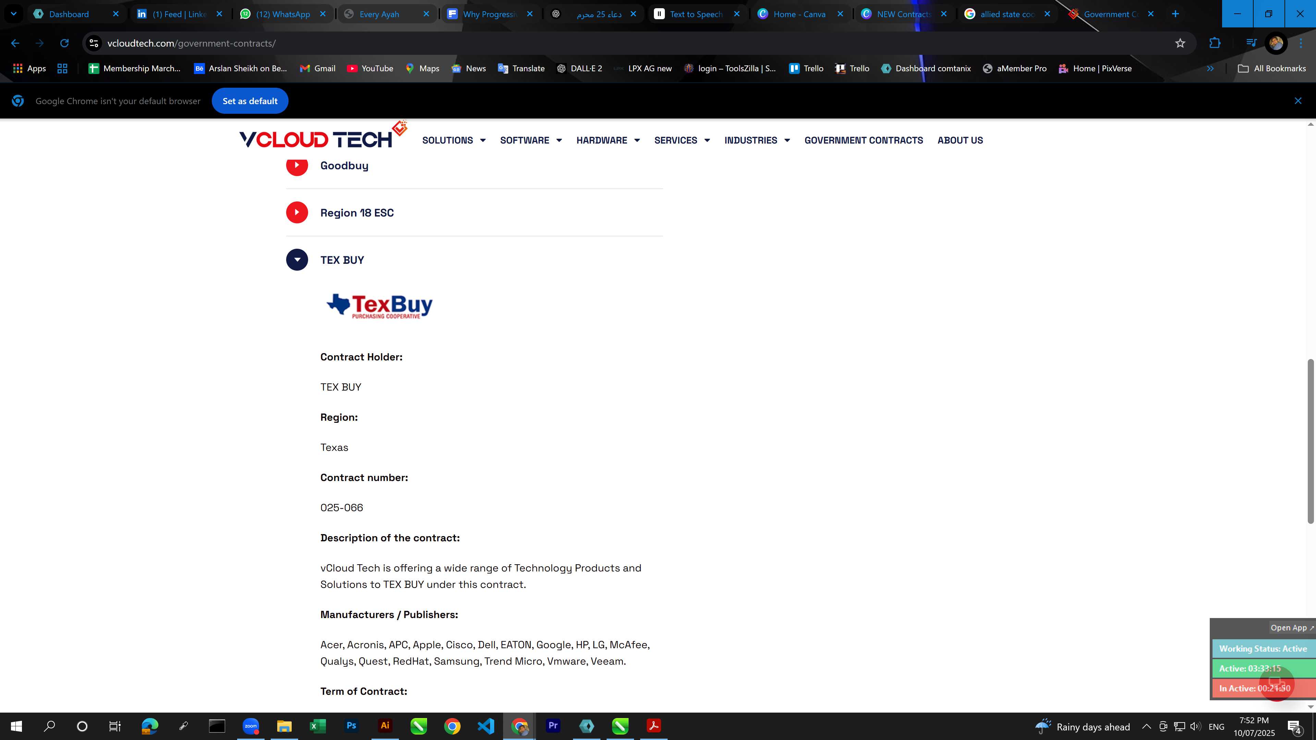Click the Rainy days ahead weather widget
Image resolution: width=1316 pixels, height=740 pixels.
pos(1082,727)
